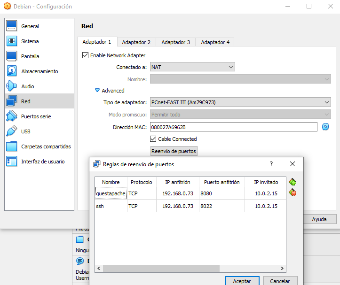340x285 pixels.
Task: Switch to Adaptador 1 tab
Action: pyautogui.click(x=97, y=42)
